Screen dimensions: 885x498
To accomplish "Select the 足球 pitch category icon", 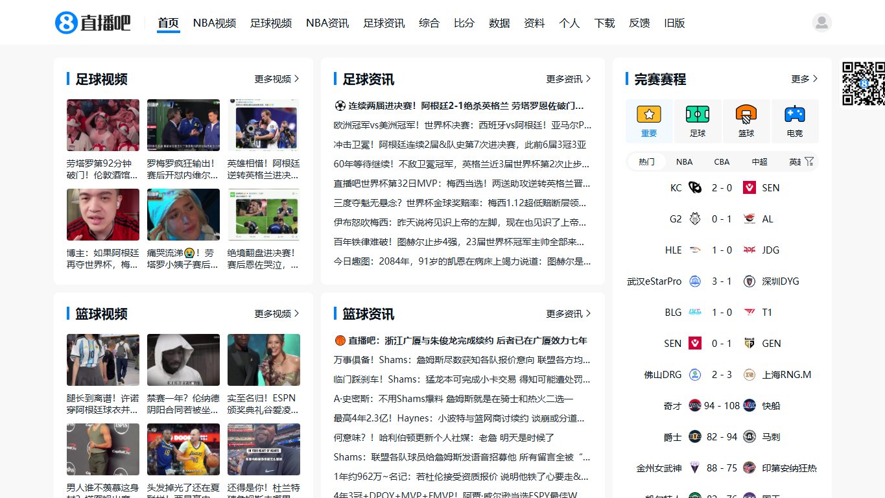I will click(698, 114).
